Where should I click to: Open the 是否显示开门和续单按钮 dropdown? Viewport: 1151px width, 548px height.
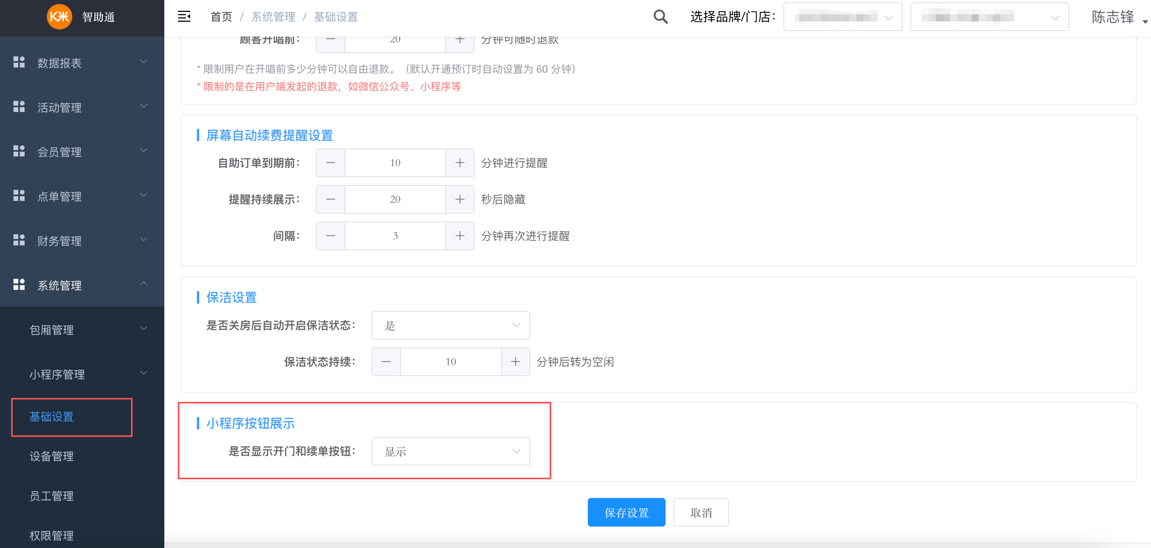[450, 451]
